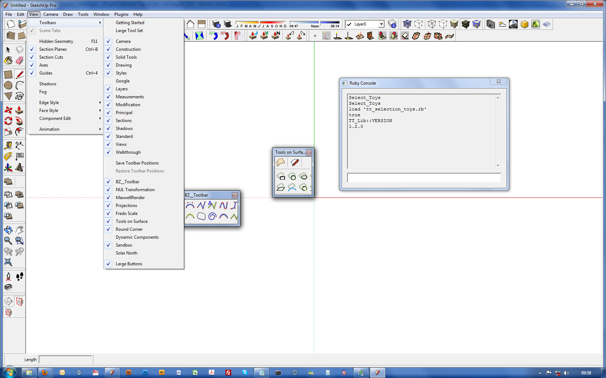Open the Window menu
The height and width of the screenshot is (378, 606).
click(101, 14)
